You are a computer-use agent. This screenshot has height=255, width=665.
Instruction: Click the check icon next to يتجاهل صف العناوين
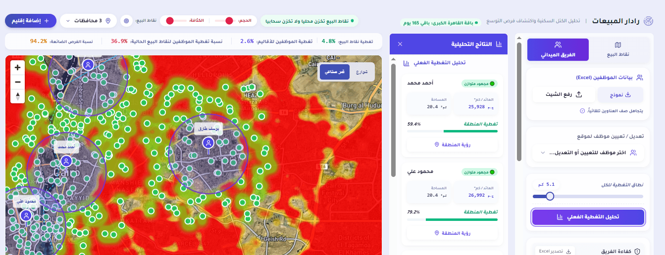582,111
